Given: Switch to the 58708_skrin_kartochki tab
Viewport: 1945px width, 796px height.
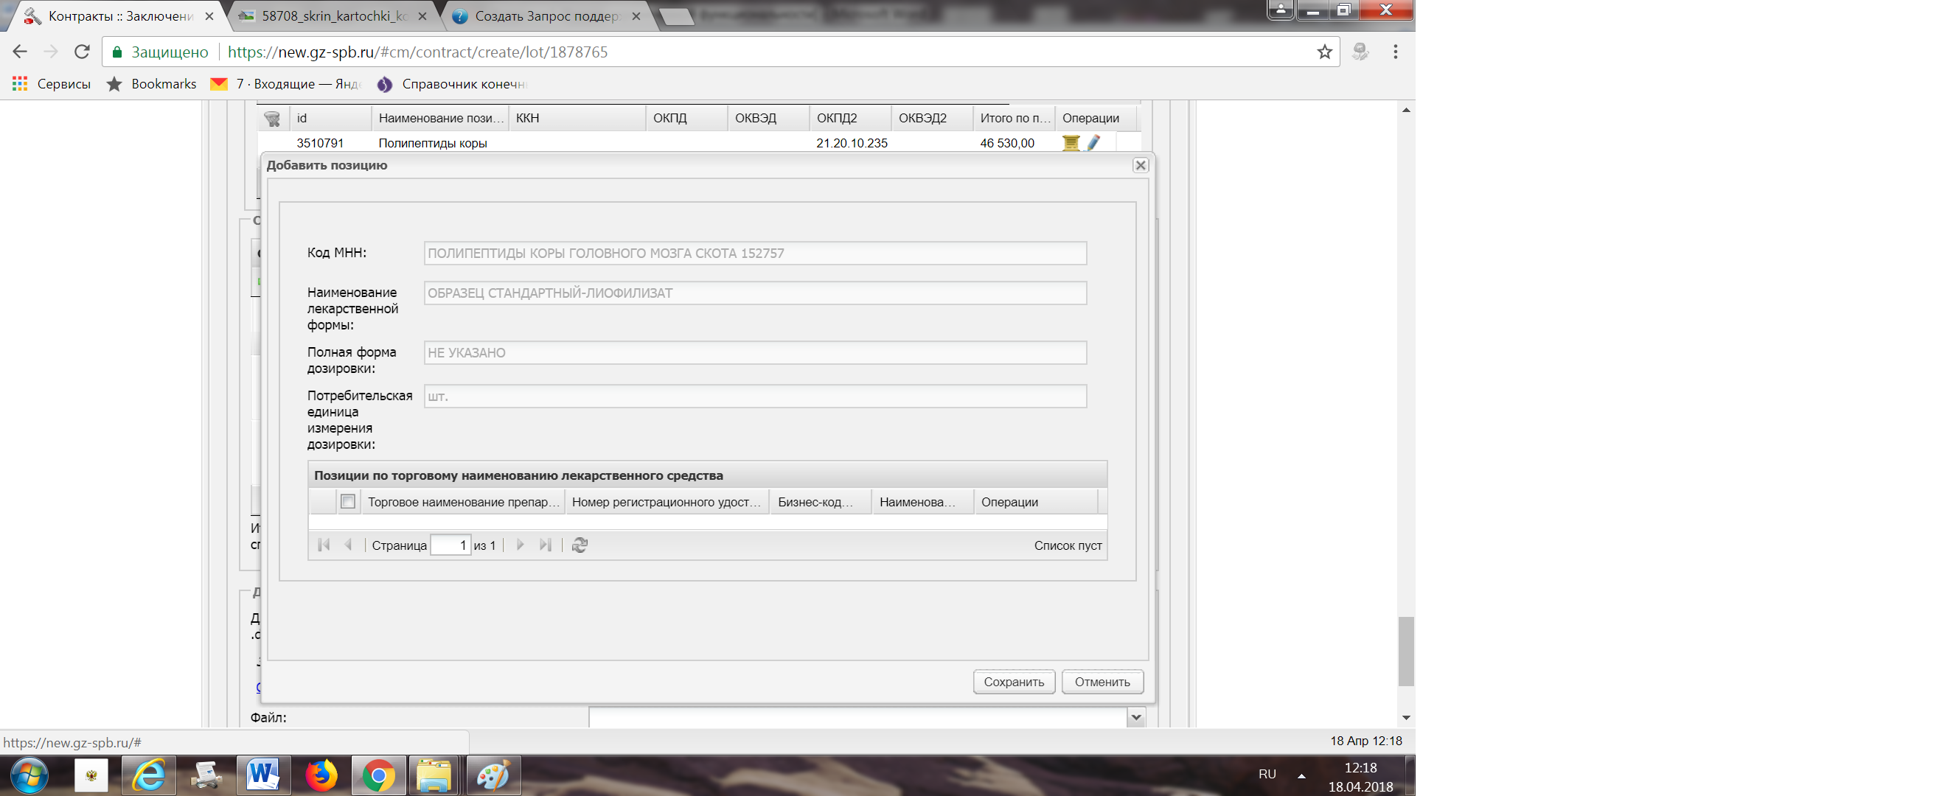Looking at the screenshot, I should [x=333, y=15].
